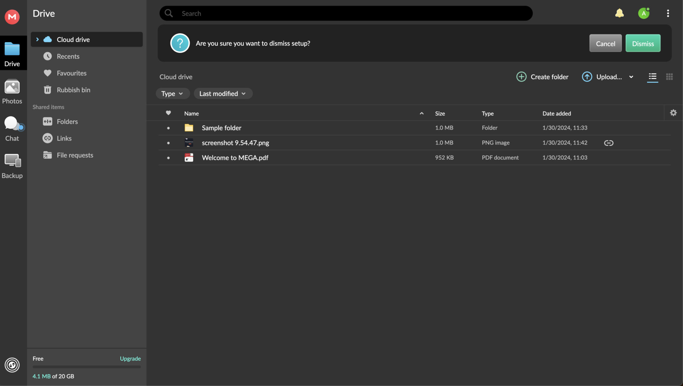Open the Last modified sort dropdown
The image size is (683, 386).
tap(223, 93)
